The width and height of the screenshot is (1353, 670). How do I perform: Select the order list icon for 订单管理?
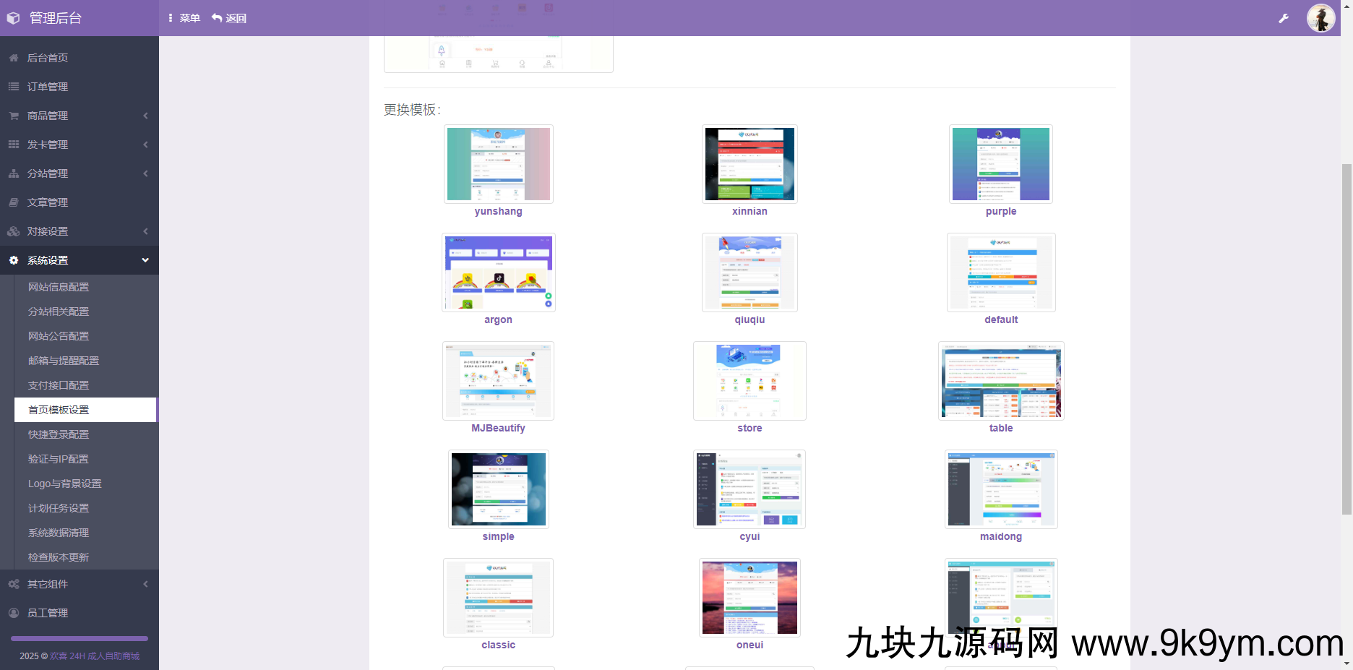click(13, 86)
